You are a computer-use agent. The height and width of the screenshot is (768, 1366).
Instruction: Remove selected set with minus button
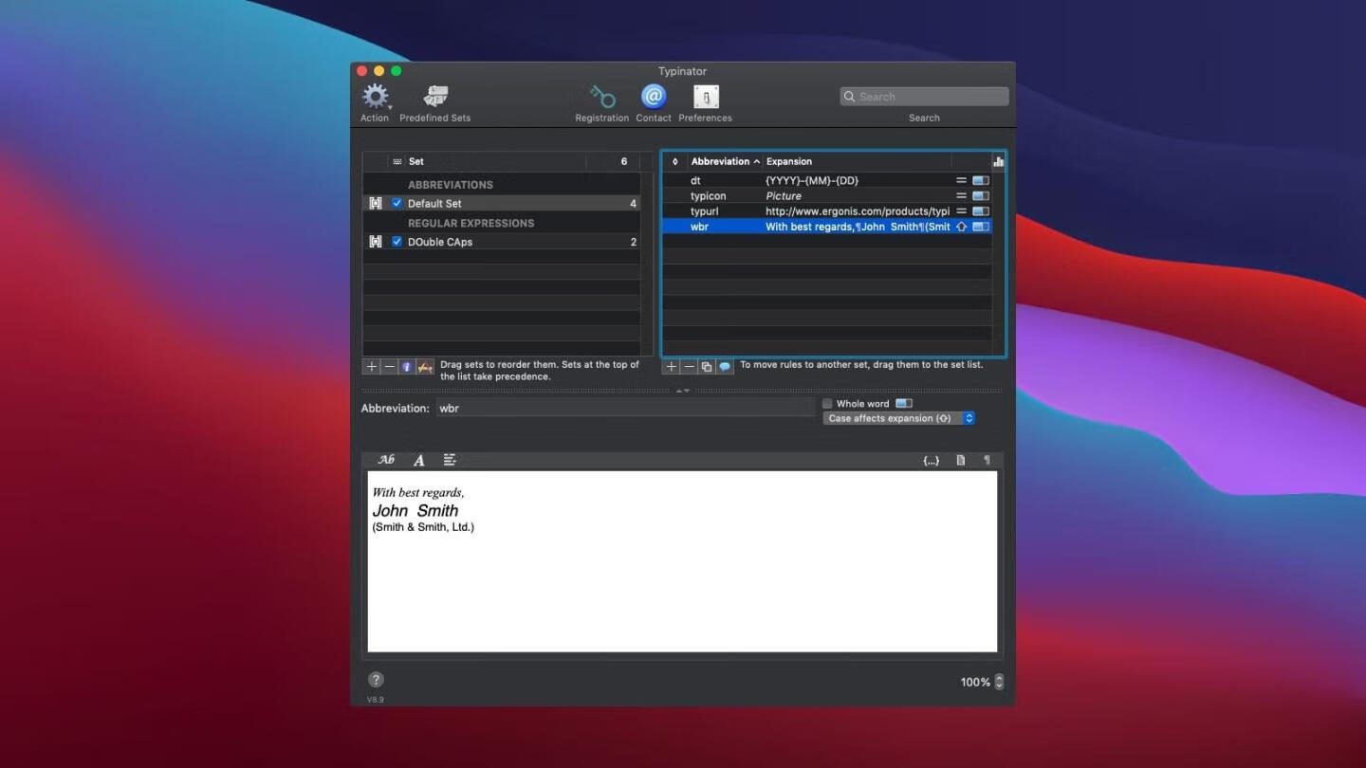pyautogui.click(x=389, y=367)
